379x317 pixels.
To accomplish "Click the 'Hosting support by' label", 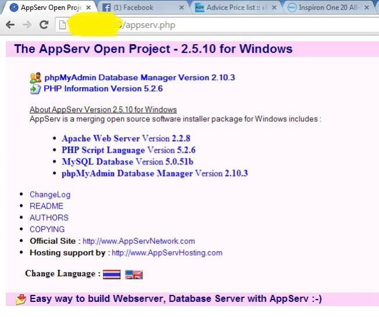I will [67, 253].
